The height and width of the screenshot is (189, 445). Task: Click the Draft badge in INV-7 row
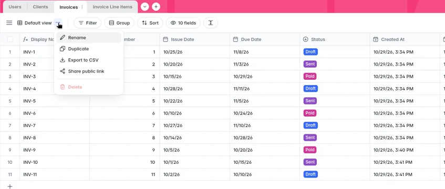pyautogui.click(x=311, y=125)
